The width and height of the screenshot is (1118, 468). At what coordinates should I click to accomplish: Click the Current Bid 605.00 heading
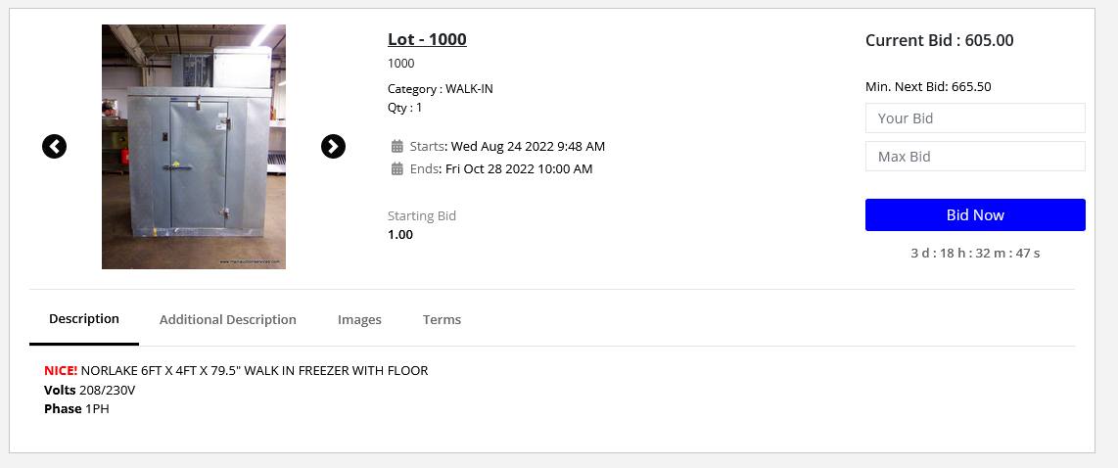coord(939,41)
